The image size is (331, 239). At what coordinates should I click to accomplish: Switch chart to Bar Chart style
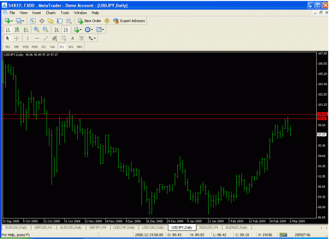[x=8, y=30]
